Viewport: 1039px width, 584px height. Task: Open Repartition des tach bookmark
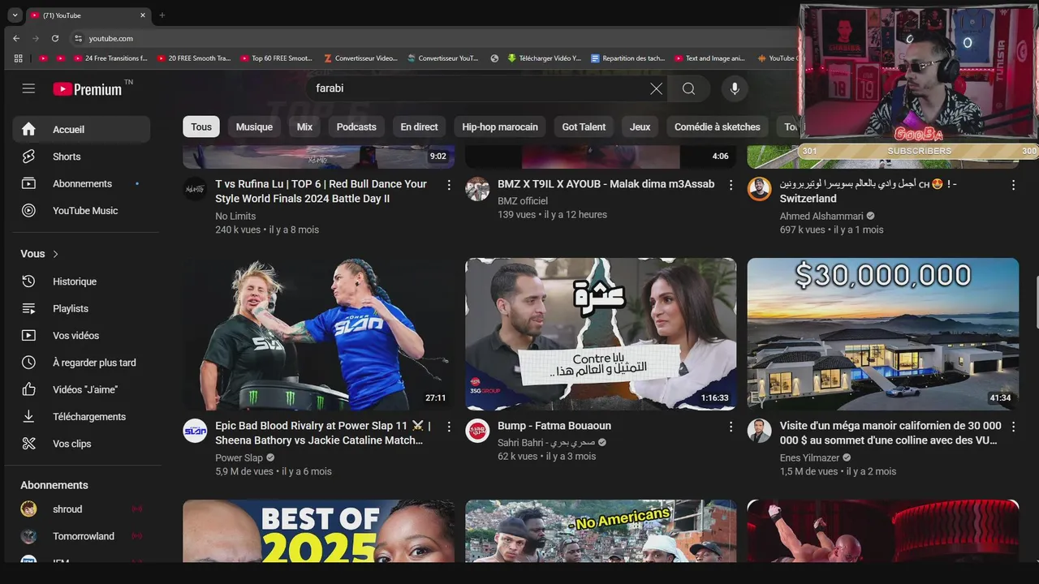pos(627,58)
